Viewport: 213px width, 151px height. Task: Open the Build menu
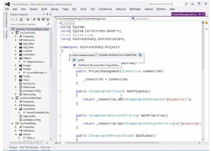tap(44, 9)
